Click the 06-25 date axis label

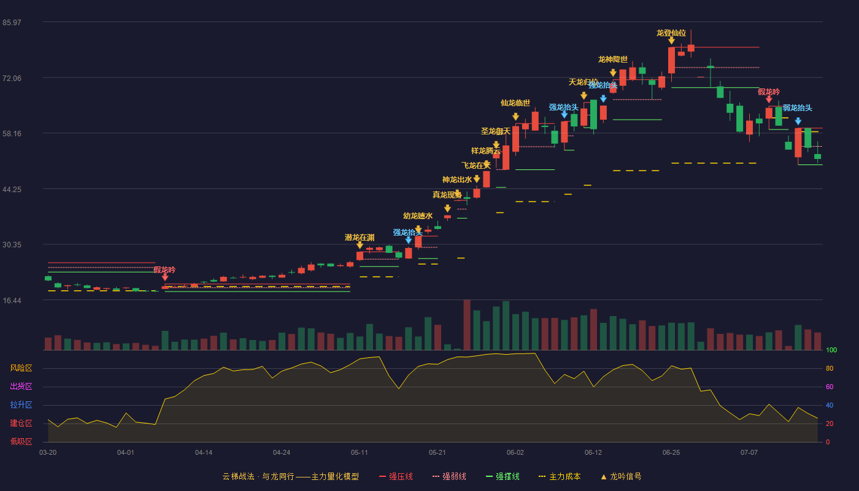pyautogui.click(x=671, y=452)
